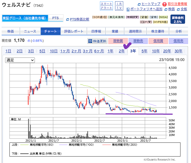
Task: Open the 全板 link
Action: pyautogui.click(x=184, y=9)
